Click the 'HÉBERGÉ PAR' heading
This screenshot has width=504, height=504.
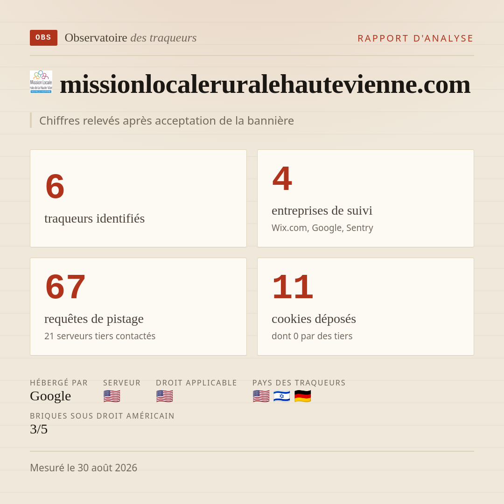tap(59, 383)
